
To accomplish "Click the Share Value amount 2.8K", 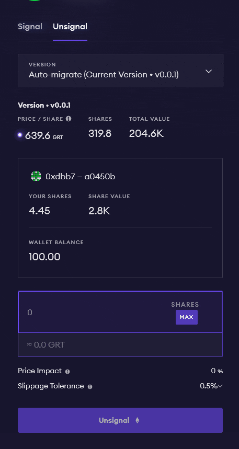I will click(x=99, y=211).
